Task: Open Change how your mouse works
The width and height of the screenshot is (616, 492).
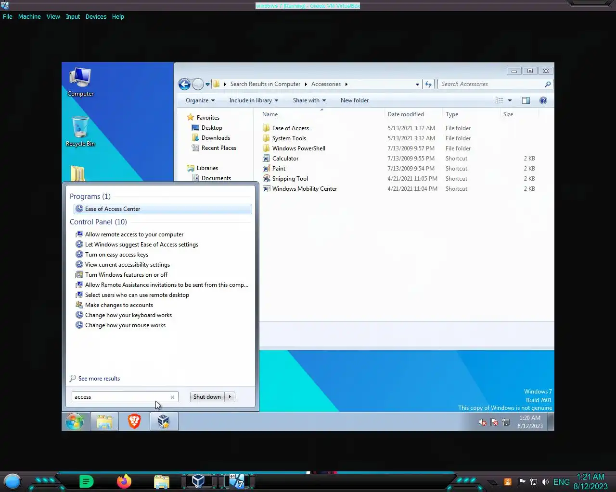Action: tap(125, 325)
